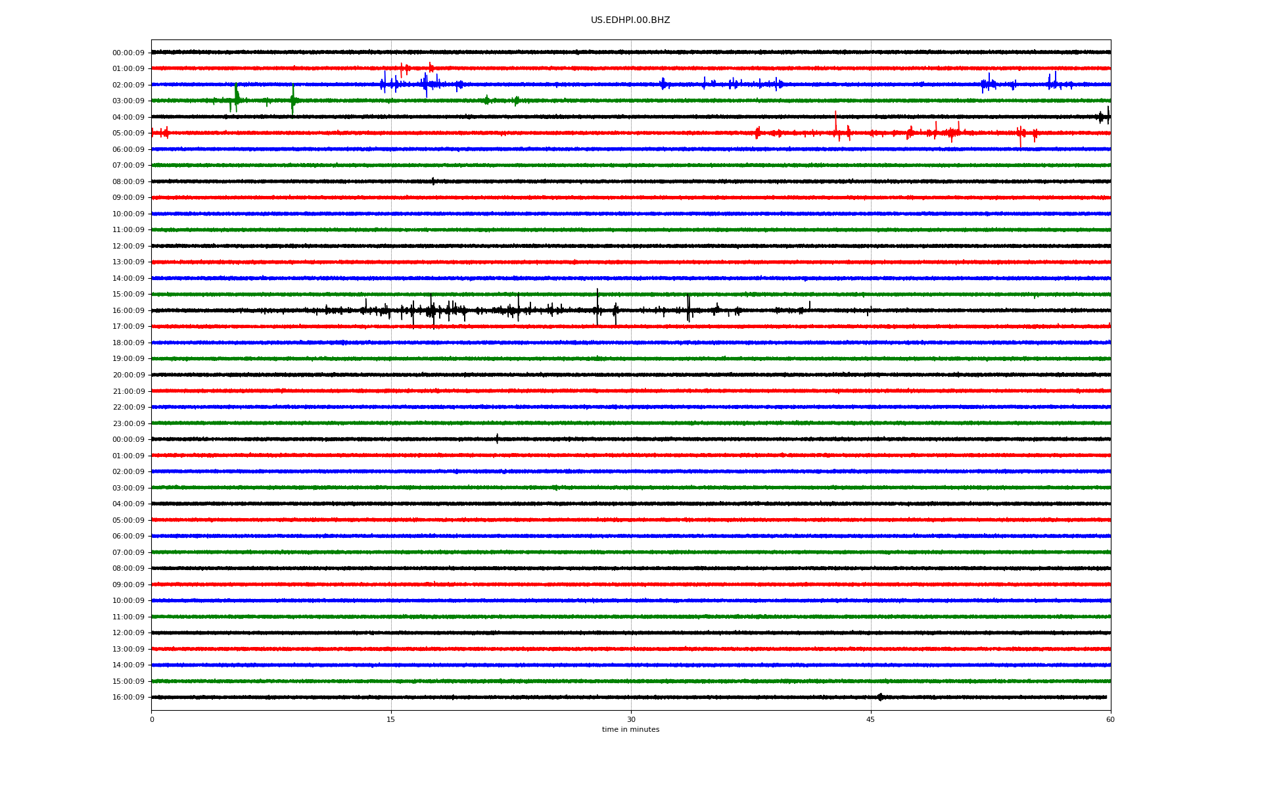Click the small spike on lower 00:00:09 trace
The height and width of the screenshot is (789, 1262).
click(x=497, y=439)
